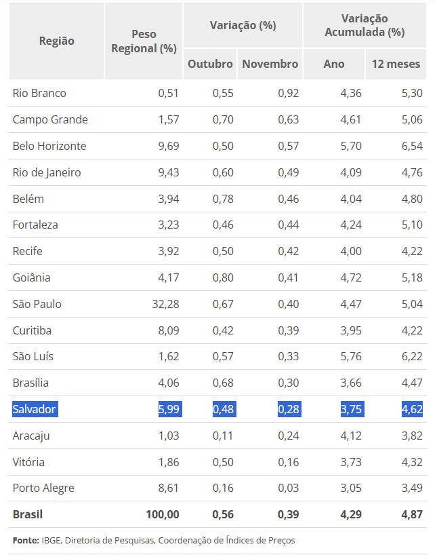437x557 pixels.
Task: Click the Peso Regional (%) header
Action: point(144,41)
